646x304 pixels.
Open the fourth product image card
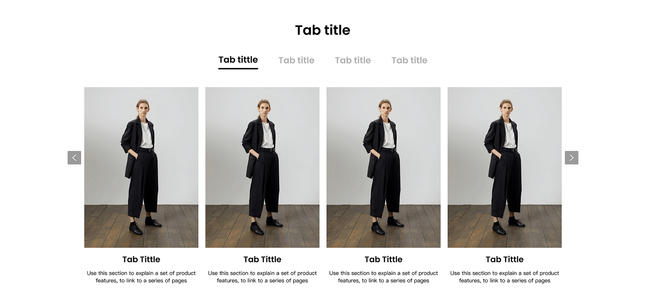[505, 167]
